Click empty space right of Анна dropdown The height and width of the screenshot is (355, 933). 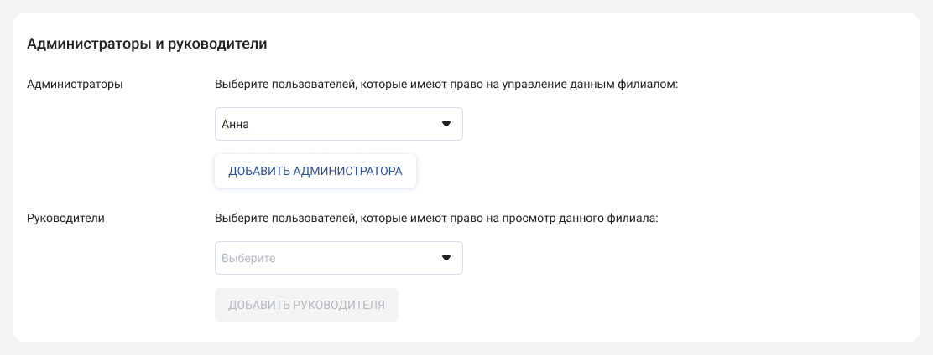click(x=654, y=124)
